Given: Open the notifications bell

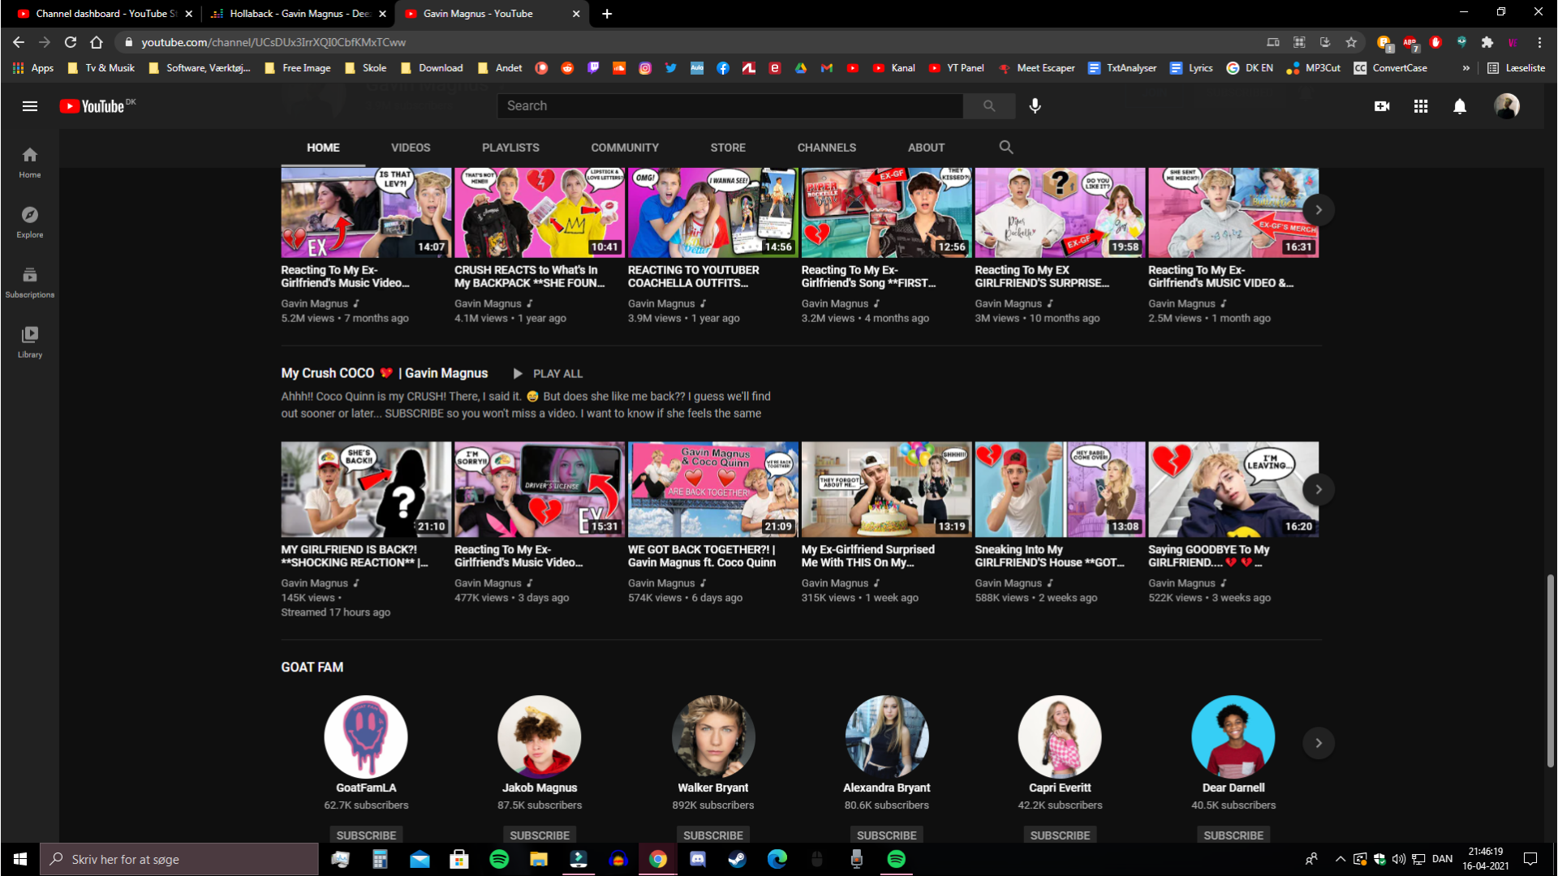Looking at the screenshot, I should [x=1460, y=106].
